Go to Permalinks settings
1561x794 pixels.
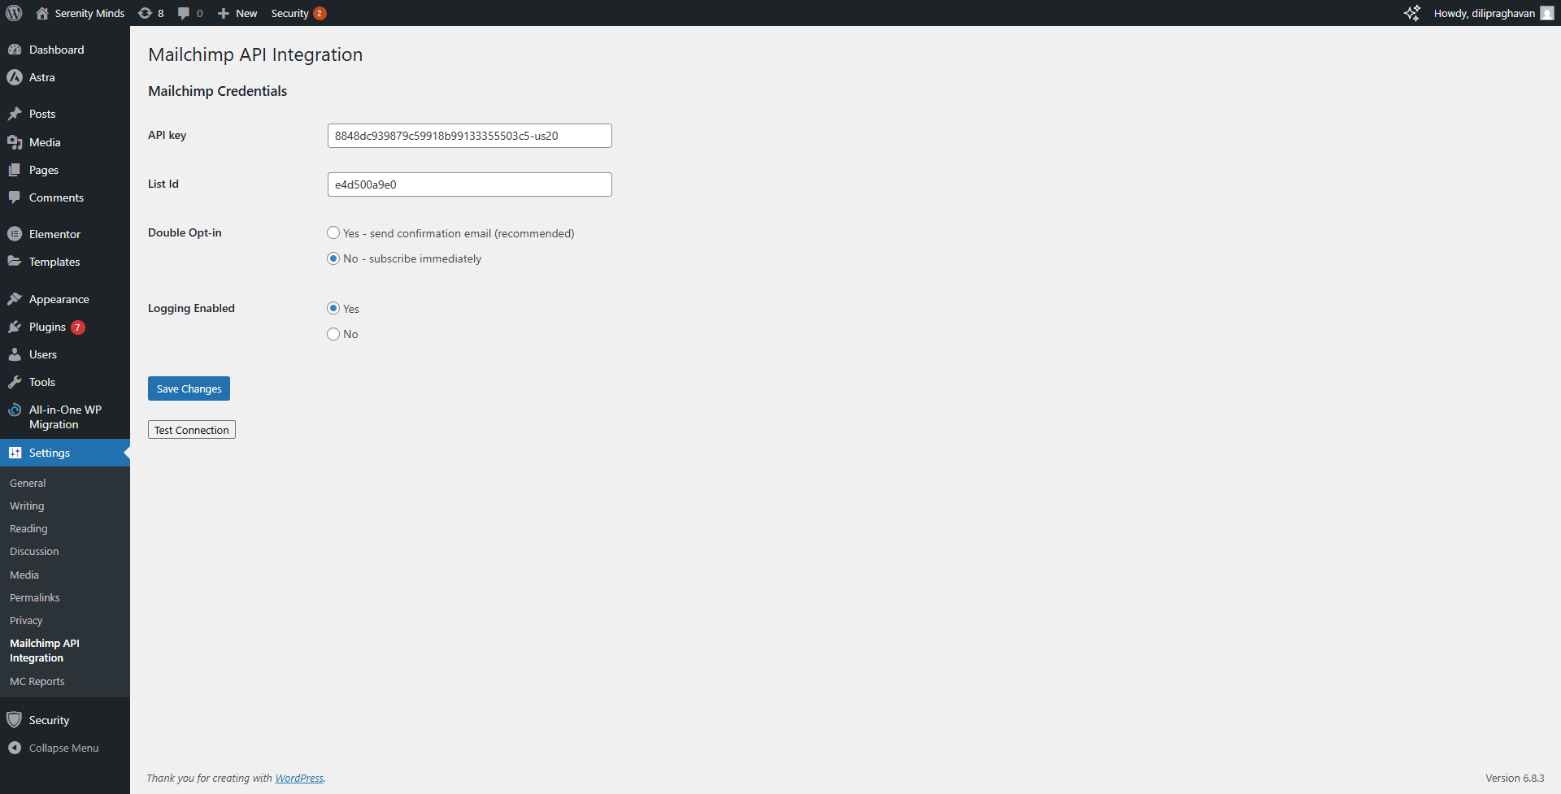(35, 597)
